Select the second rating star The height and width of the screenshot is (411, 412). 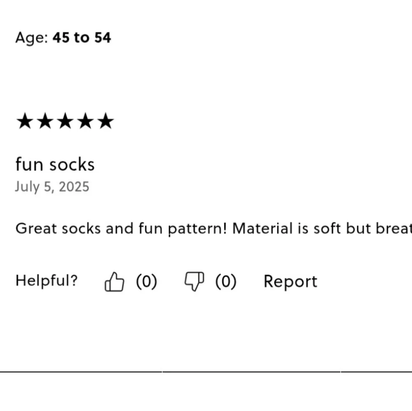point(45,121)
